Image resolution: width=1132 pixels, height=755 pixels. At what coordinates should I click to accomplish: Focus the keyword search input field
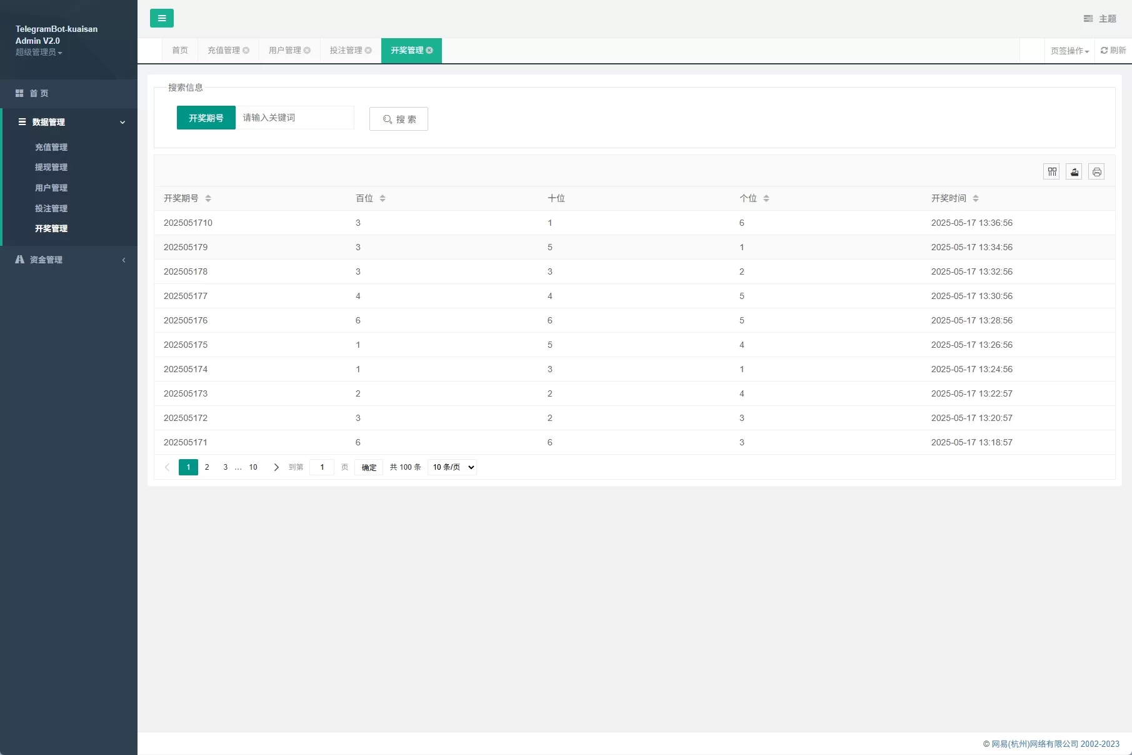[294, 118]
